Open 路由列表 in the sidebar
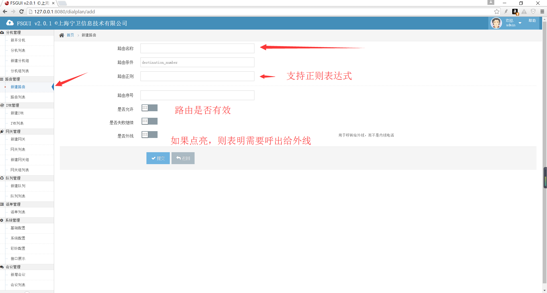The width and height of the screenshot is (547, 293). tap(18, 97)
